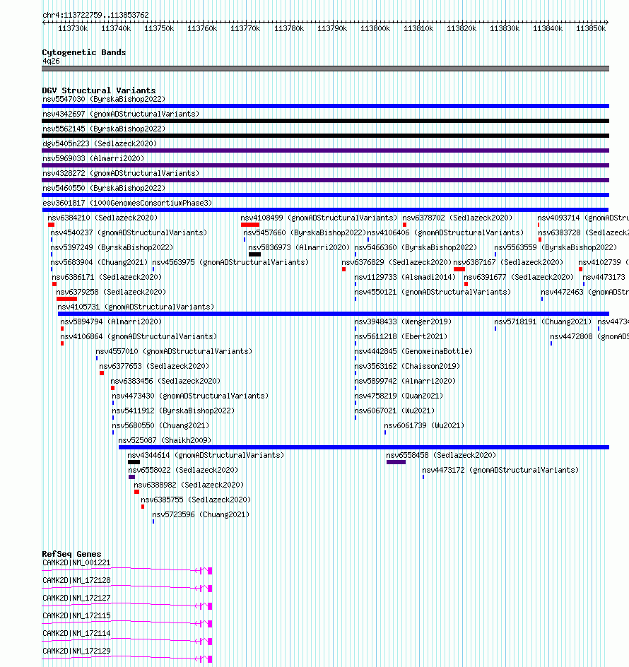The image size is (629, 667).
Task: Click the red marker beneath nsv6384210
Action: click(x=51, y=225)
